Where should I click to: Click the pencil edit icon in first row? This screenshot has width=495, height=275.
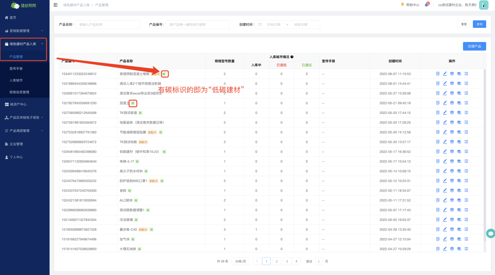445,74
